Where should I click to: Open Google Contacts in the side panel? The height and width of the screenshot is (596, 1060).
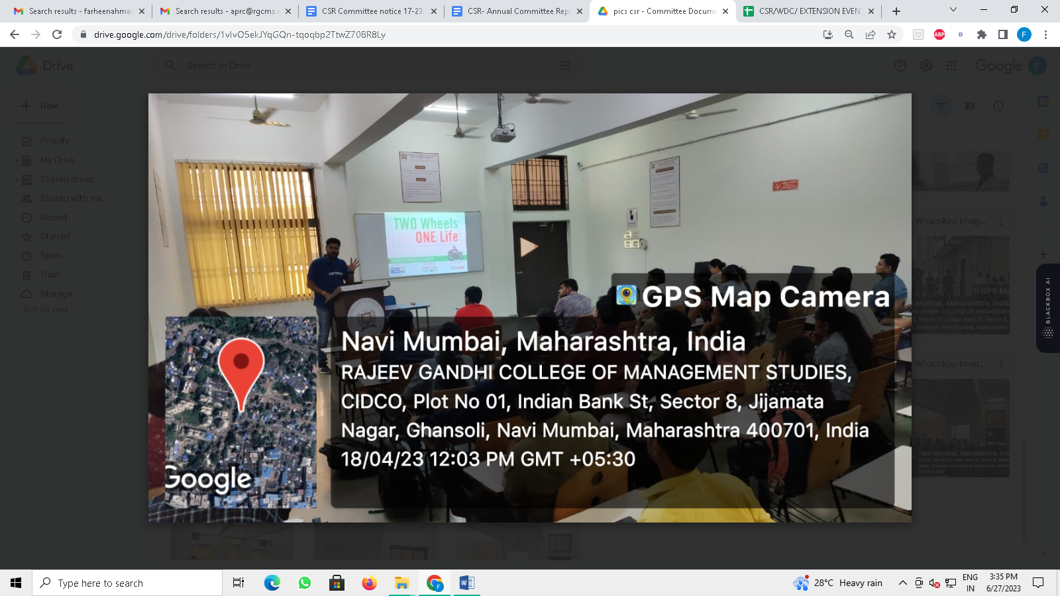pyautogui.click(x=1043, y=201)
